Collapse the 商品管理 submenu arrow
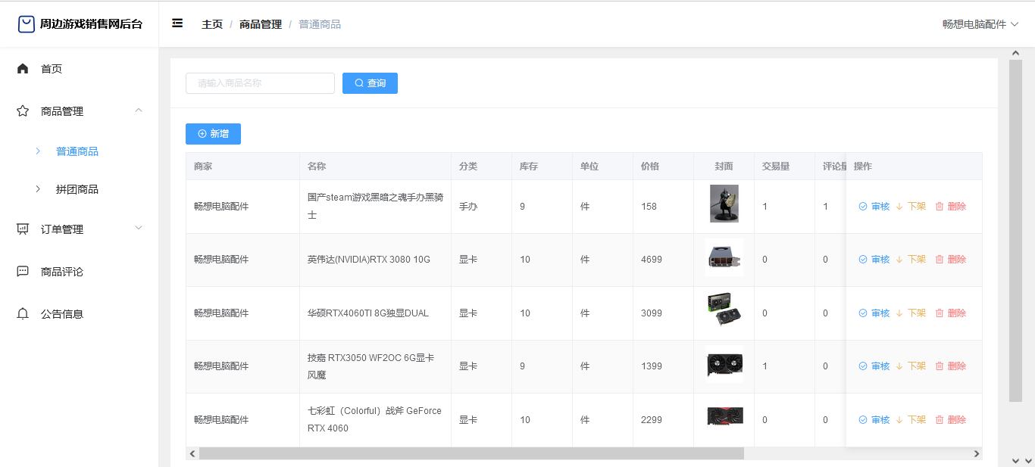 click(x=138, y=111)
